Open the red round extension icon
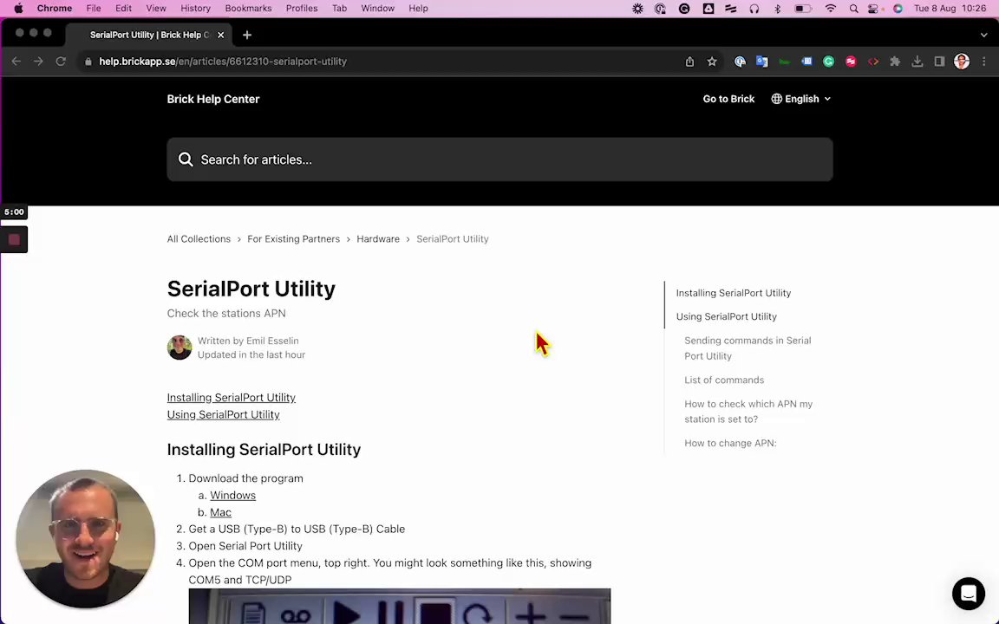The height and width of the screenshot is (624, 999). [x=851, y=62]
